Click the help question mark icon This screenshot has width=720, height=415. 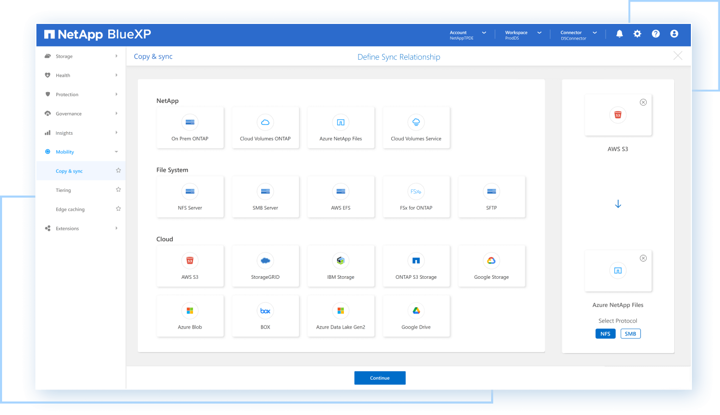655,34
